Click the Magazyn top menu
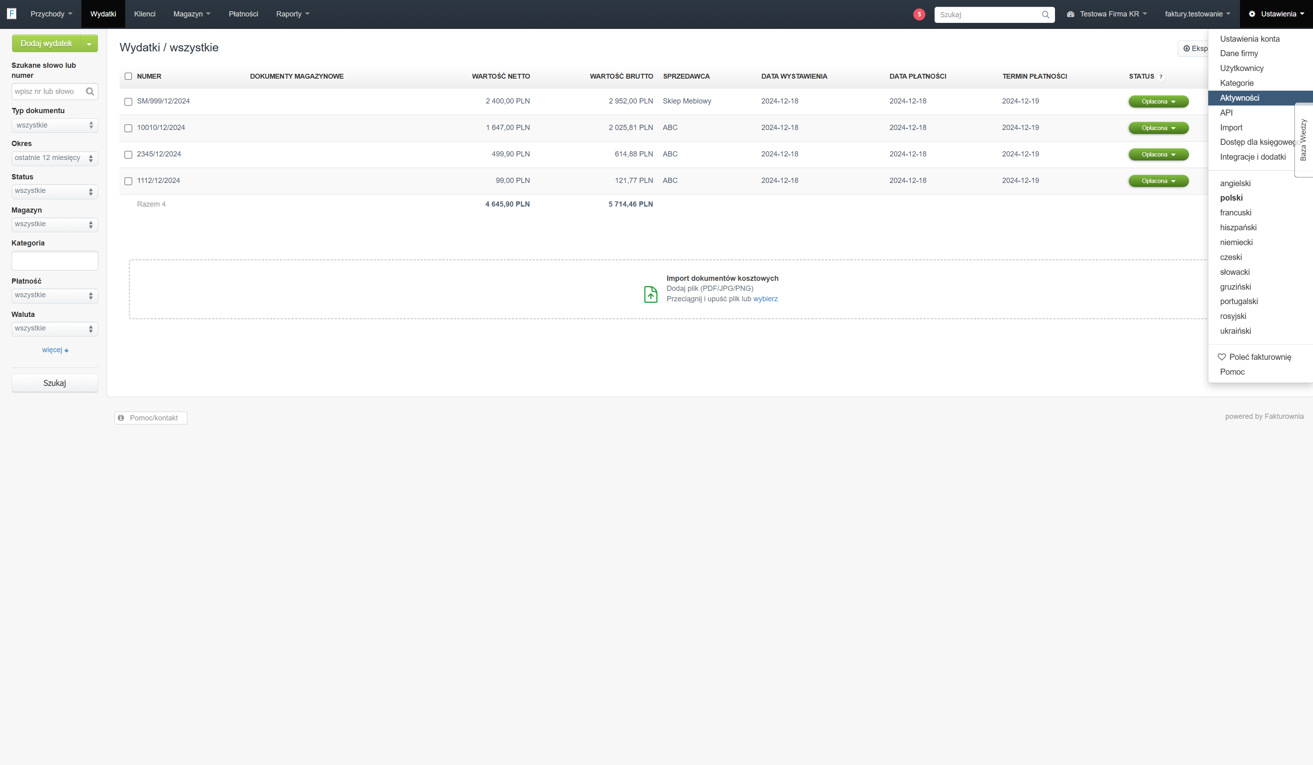This screenshot has height=765, width=1313. click(192, 14)
